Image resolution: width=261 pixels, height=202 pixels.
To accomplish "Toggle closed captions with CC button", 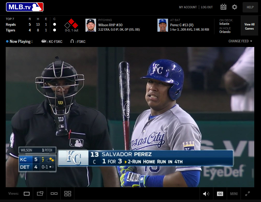I will coord(220,194).
